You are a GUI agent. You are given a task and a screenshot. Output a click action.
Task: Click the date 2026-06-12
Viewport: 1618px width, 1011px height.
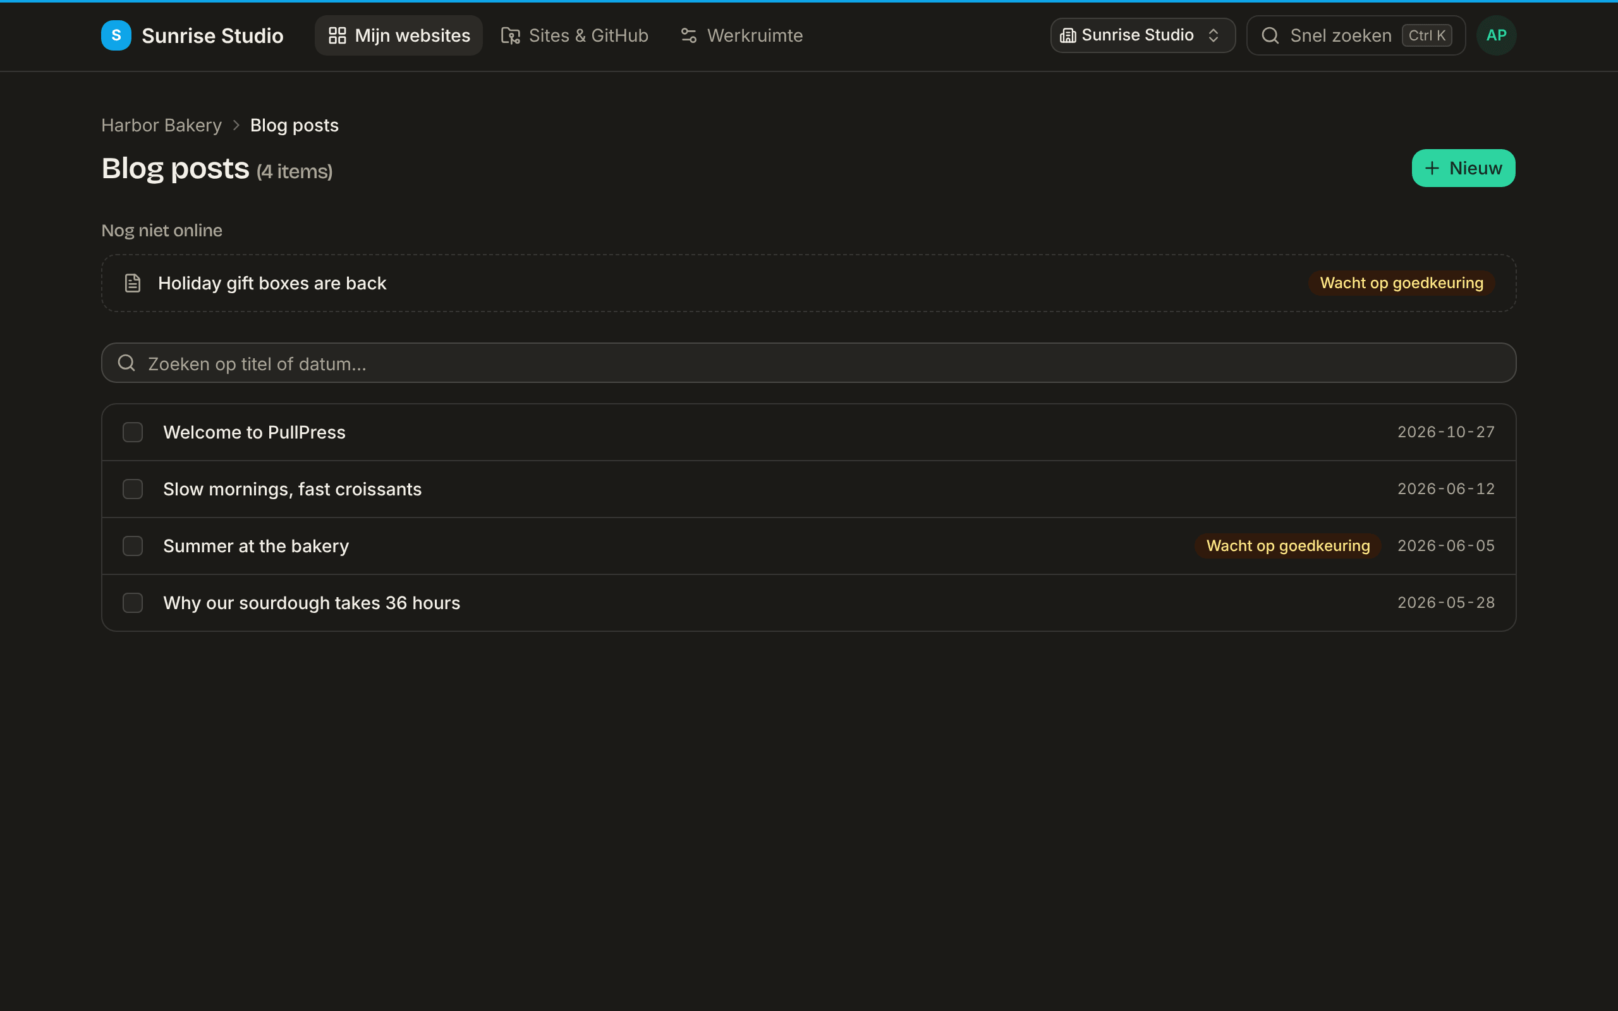coord(1445,489)
